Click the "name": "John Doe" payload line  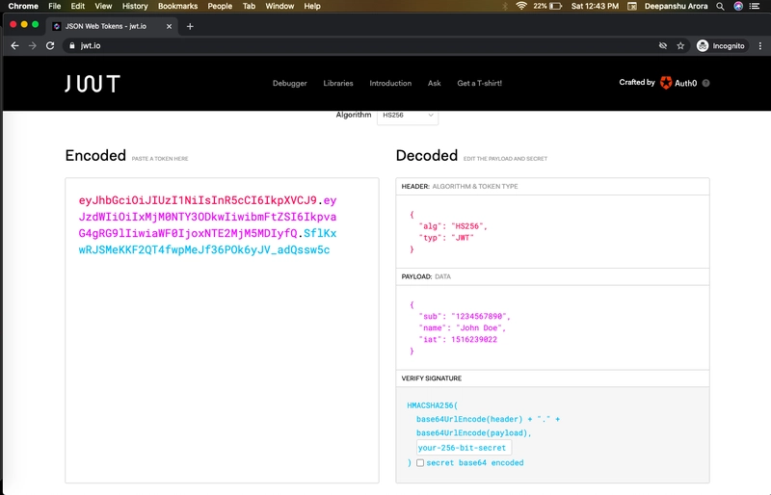(x=463, y=327)
